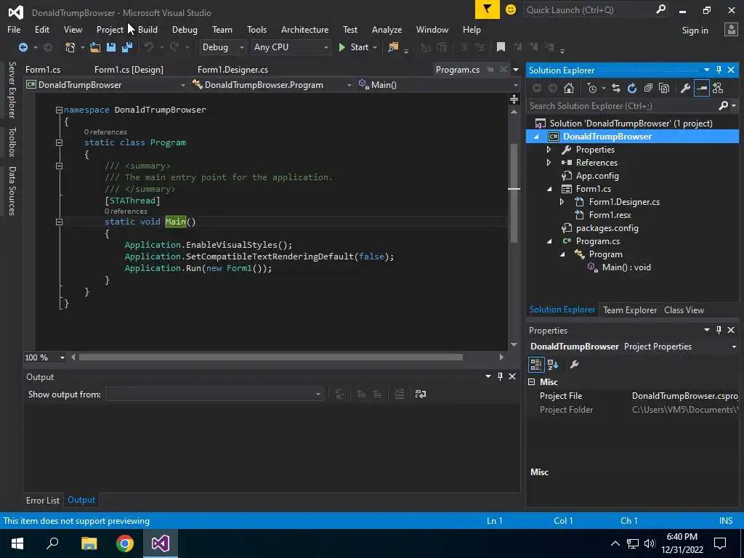Pin the Properties panel
744x558 pixels.
pos(719,330)
